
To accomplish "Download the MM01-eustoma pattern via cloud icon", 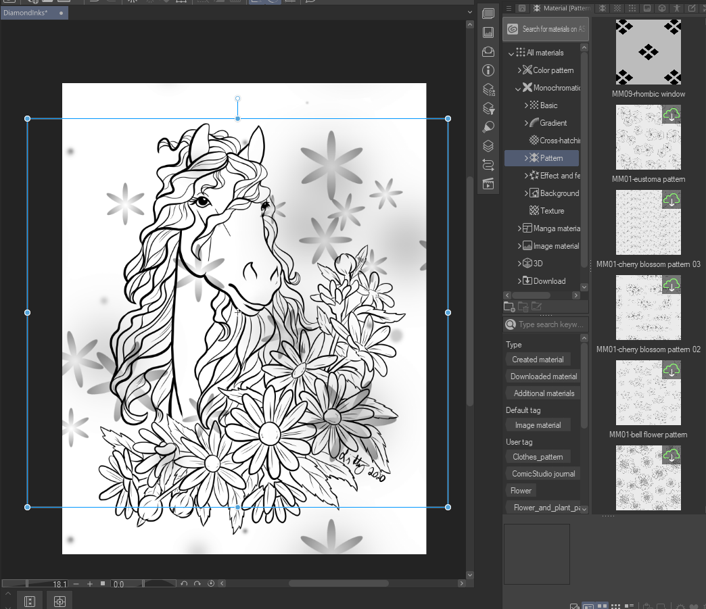I will tap(671, 114).
